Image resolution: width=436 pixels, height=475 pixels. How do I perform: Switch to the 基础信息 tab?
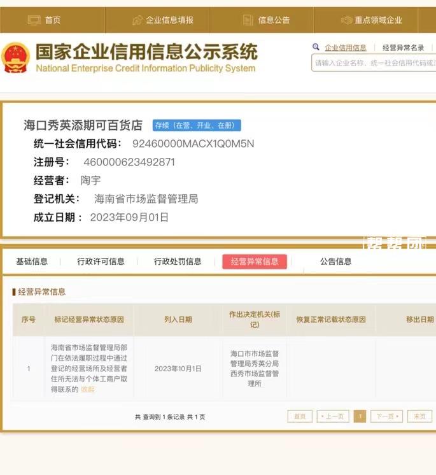coord(32,262)
